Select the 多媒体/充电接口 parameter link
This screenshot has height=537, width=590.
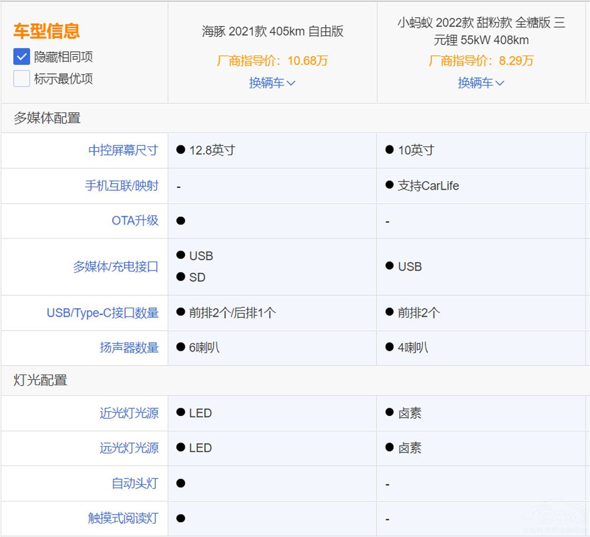click(116, 266)
